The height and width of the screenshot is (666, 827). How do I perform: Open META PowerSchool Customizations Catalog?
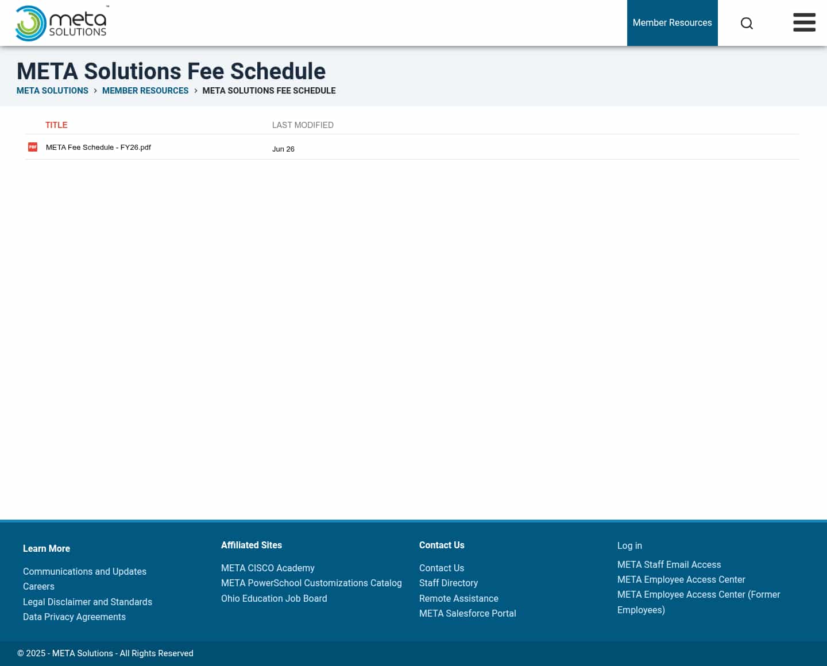pos(311,583)
